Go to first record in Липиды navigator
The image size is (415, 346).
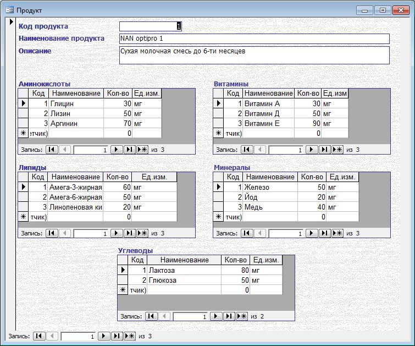(x=51, y=233)
